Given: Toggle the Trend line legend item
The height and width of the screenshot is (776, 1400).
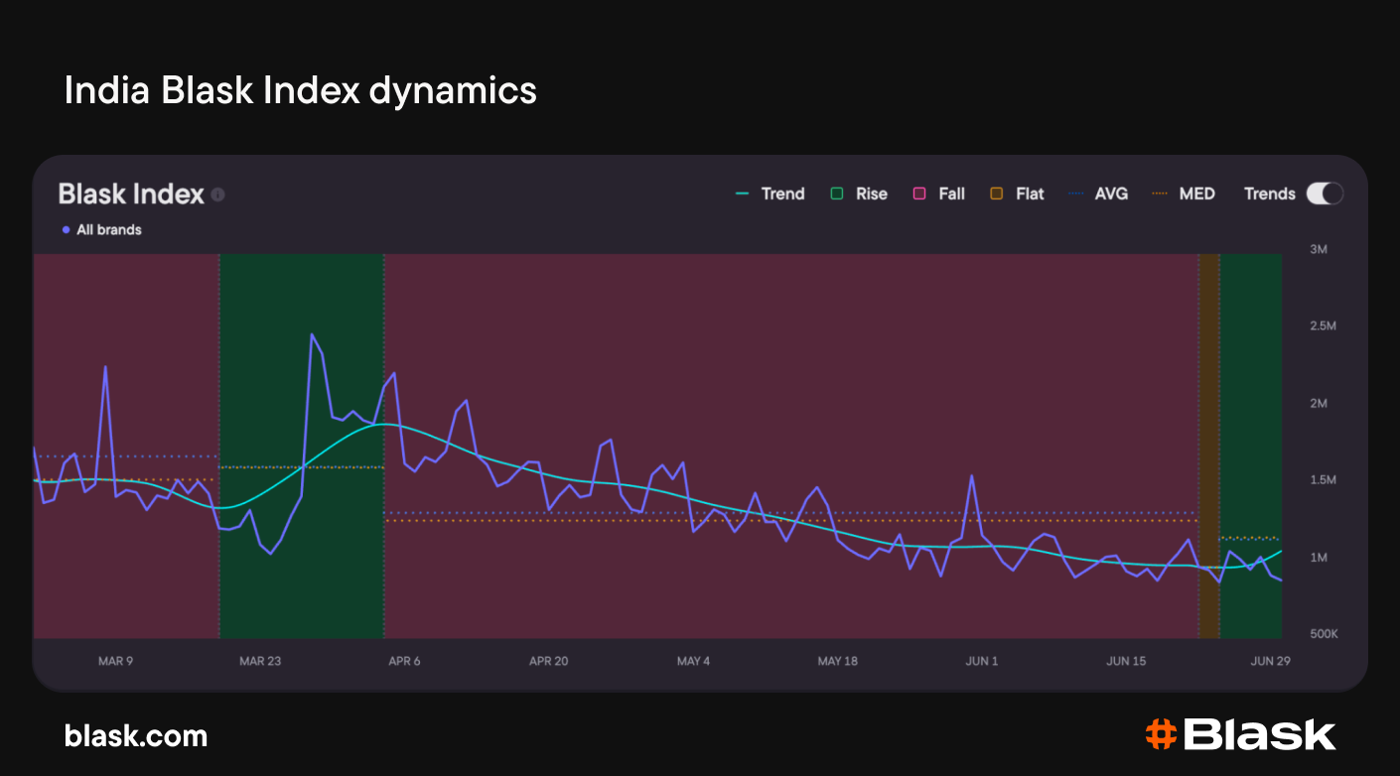Looking at the screenshot, I should coord(770,194).
